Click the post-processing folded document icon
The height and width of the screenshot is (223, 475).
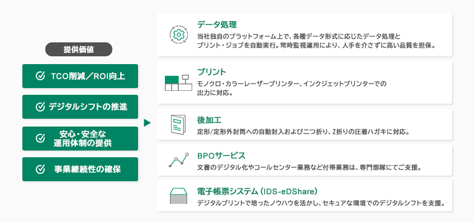pyautogui.click(x=178, y=125)
